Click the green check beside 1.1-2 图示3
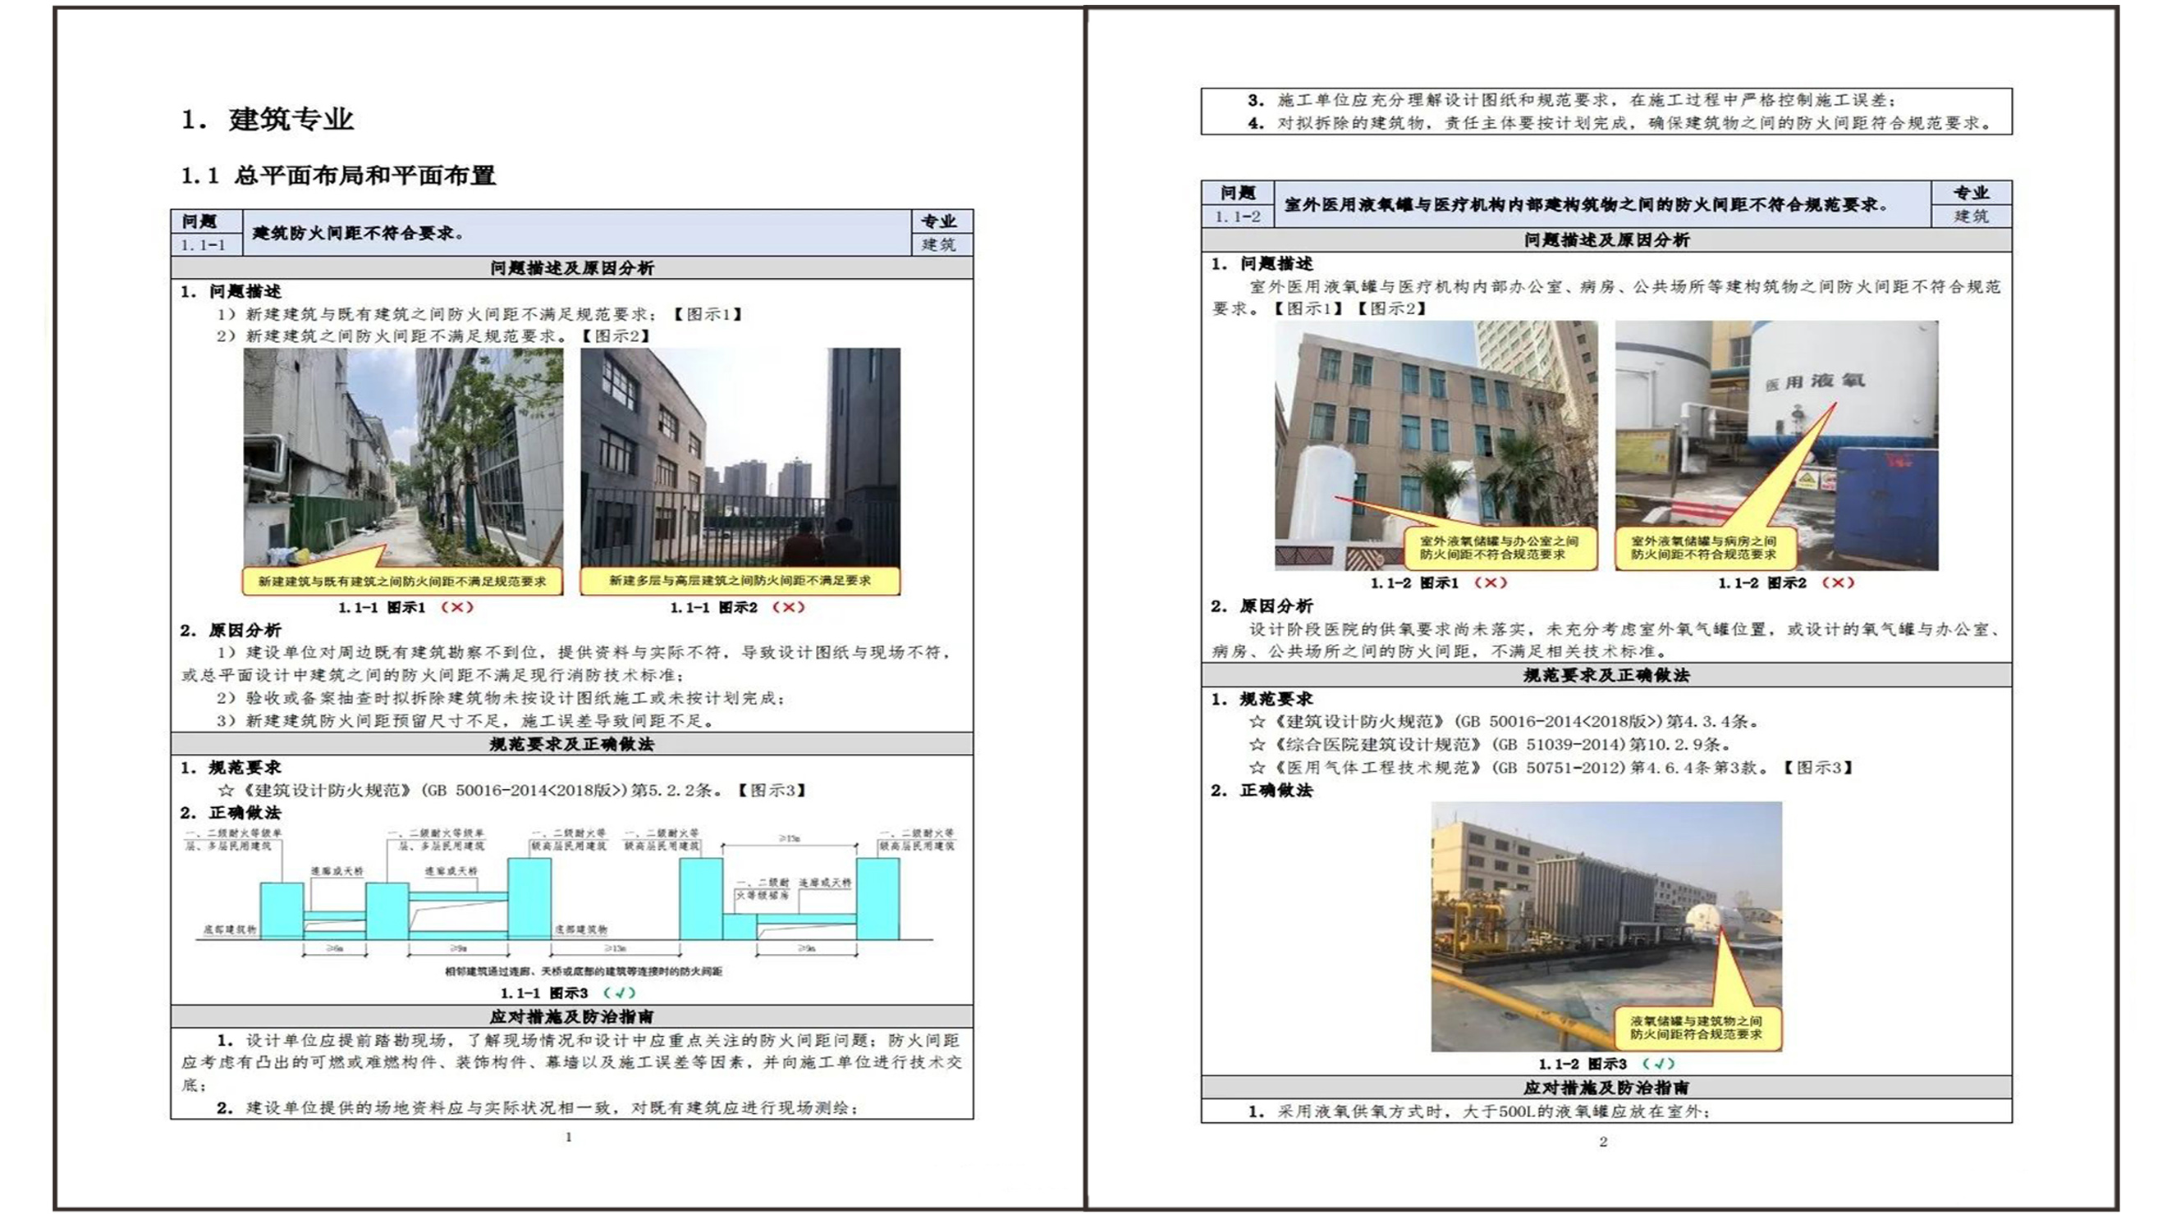2167x1214 pixels. pos(1658,1064)
